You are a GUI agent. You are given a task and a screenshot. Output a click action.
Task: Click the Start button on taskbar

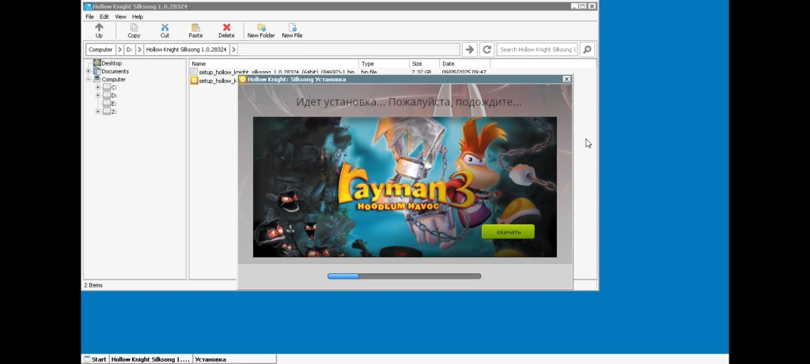click(x=95, y=359)
